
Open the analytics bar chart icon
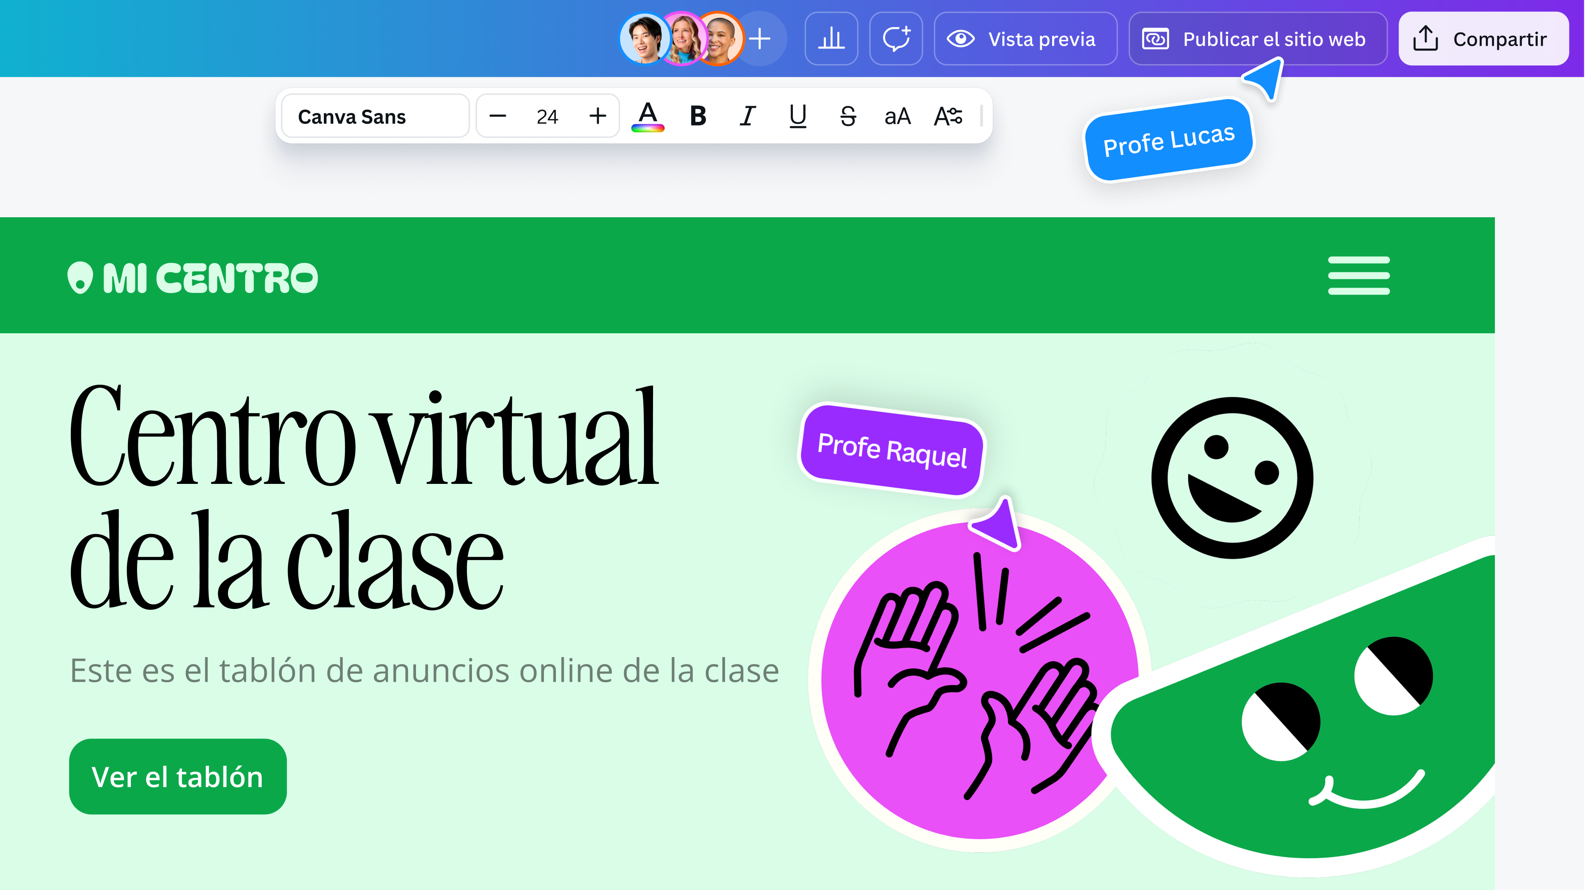tap(831, 39)
